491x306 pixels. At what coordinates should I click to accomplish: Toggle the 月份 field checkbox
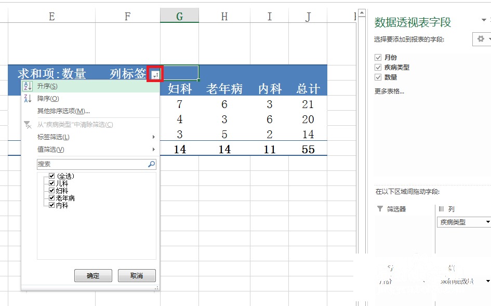[x=378, y=57]
